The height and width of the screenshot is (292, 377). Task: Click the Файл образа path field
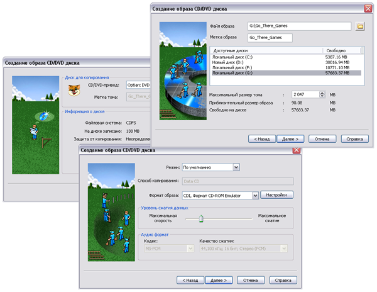point(299,26)
